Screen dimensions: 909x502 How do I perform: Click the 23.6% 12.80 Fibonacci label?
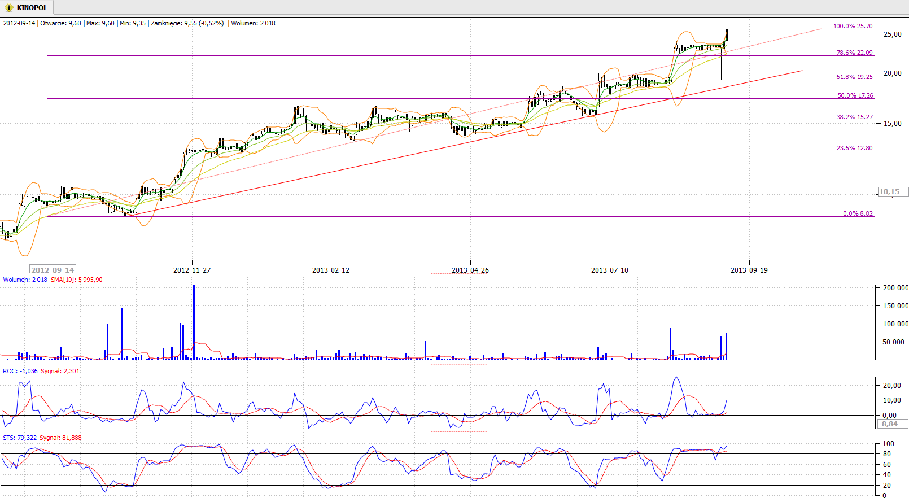click(854, 148)
